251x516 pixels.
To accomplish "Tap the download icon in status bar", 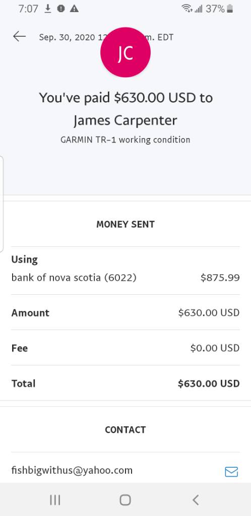I will point(48,9).
